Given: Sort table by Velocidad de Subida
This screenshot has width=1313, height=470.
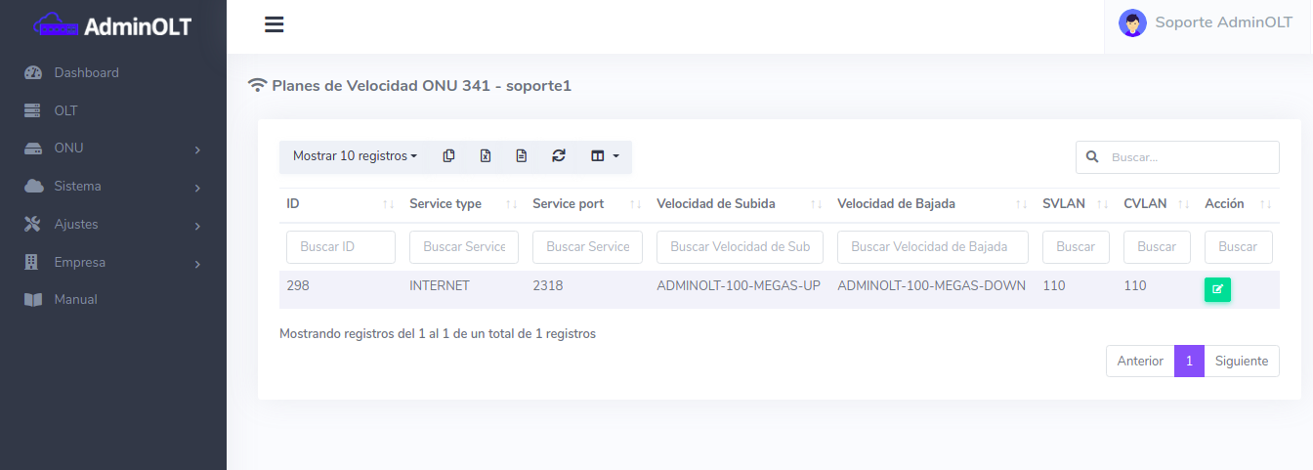Looking at the screenshot, I should (716, 204).
